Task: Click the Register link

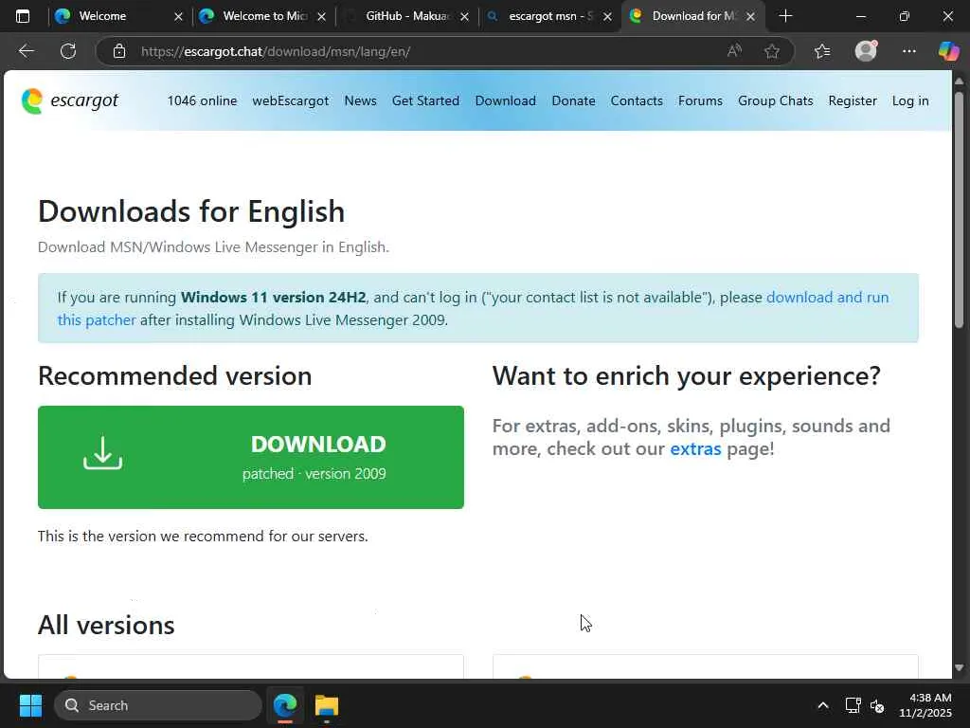Action: point(853,100)
